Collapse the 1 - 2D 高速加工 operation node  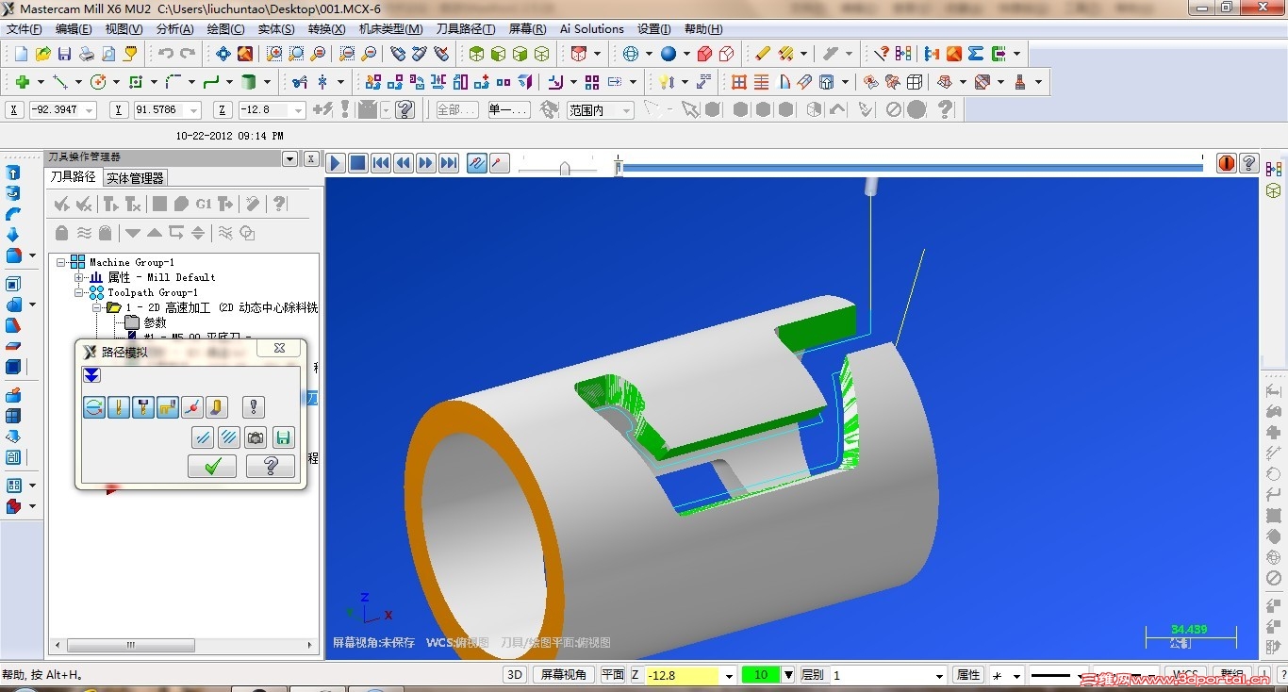[x=96, y=307]
